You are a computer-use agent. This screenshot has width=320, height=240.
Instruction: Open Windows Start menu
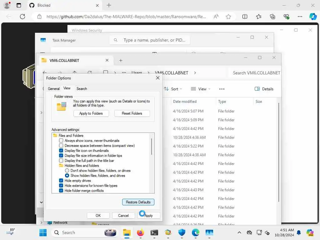[x=43, y=232]
